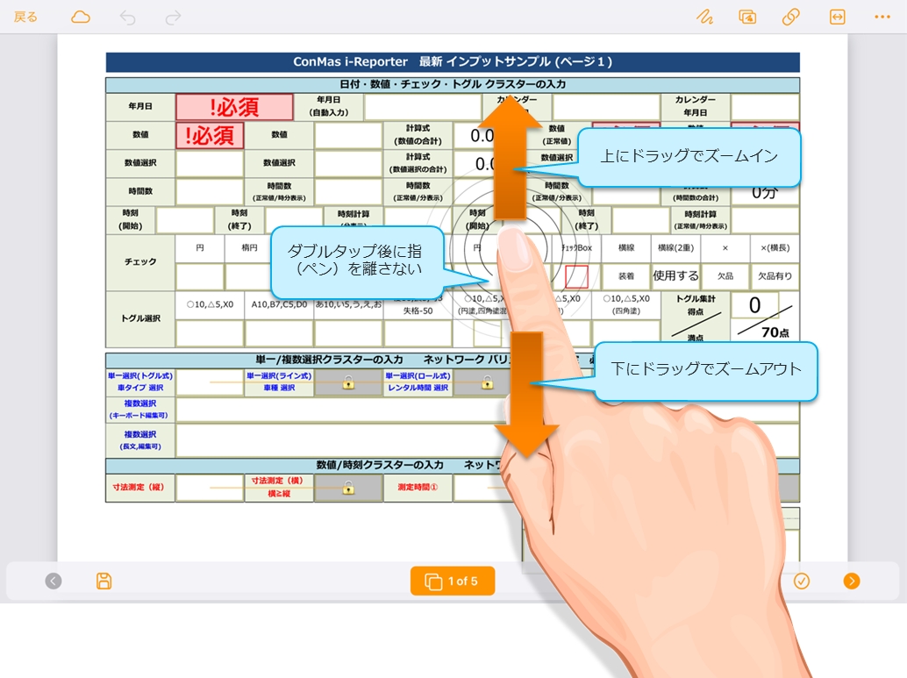Open the second 数値選択 picker field
The width and height of the screenshot is (907, 678).
(348, 164)
